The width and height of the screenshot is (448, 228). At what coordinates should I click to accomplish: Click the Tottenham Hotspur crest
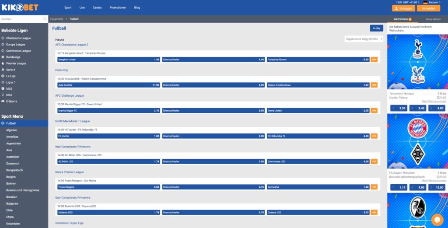418,49
